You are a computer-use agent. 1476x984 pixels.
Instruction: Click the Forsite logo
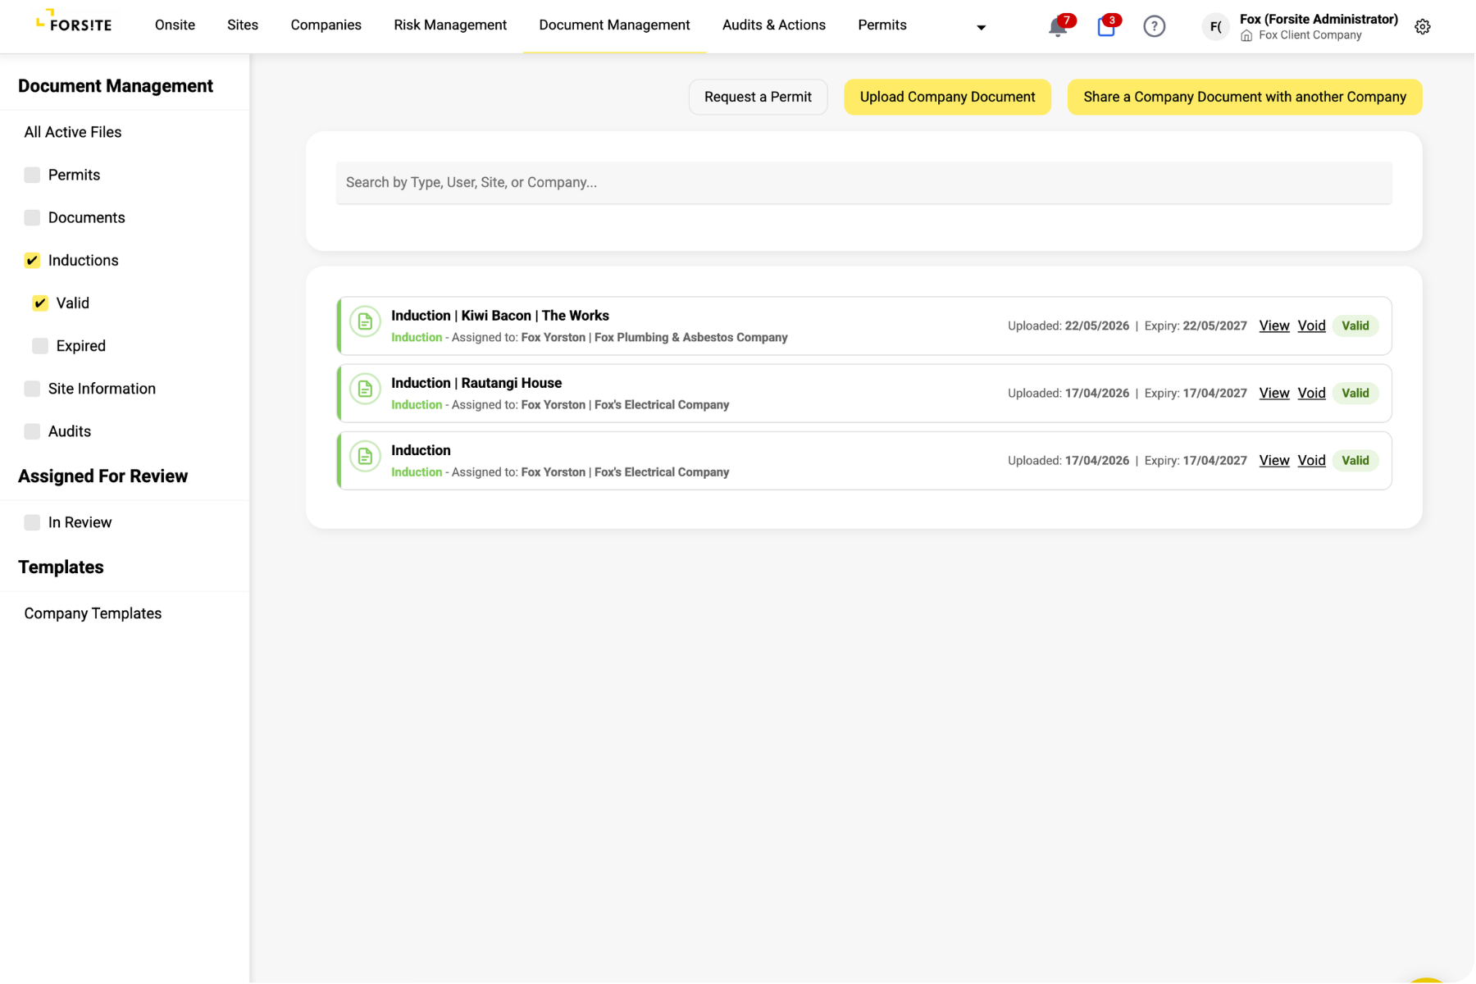click(74, 20)
